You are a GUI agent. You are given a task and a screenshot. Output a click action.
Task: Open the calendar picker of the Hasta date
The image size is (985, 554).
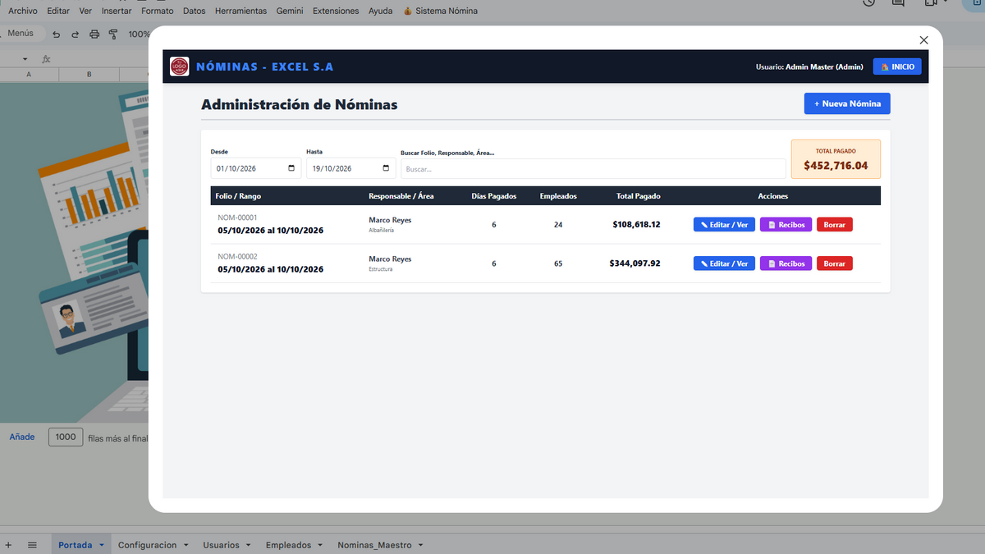click(386, 168)
